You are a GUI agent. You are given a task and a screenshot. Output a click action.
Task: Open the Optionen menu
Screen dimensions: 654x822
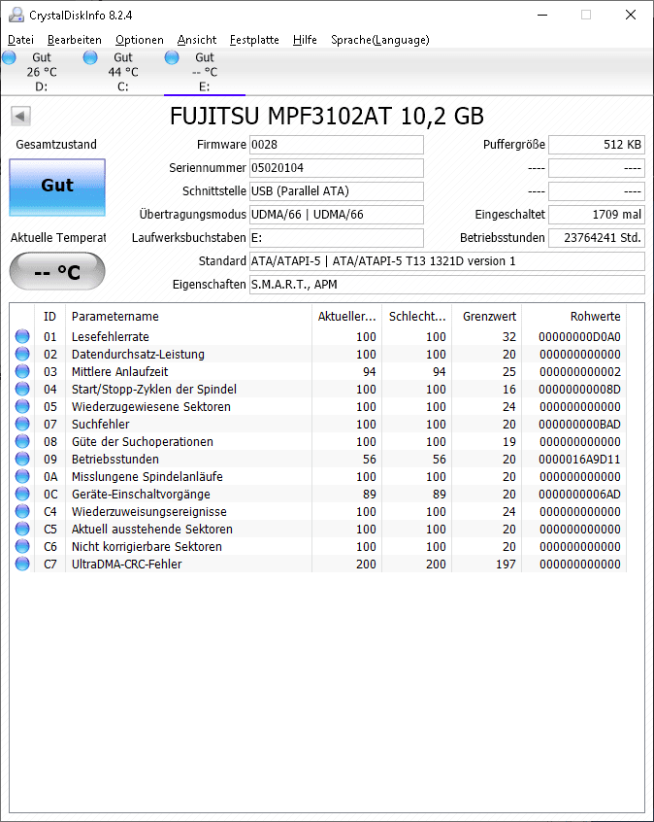140,40
